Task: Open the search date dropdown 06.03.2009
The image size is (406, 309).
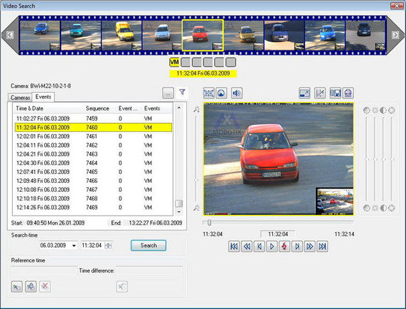Action: click(x=74, y=245)
